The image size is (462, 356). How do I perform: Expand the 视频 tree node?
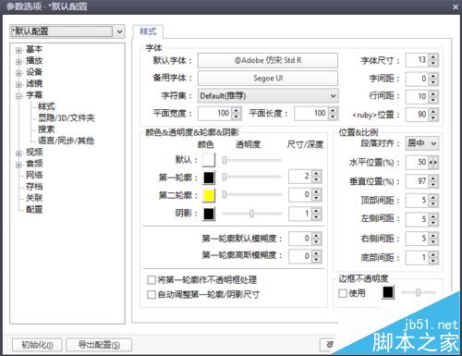pos(18,153)
